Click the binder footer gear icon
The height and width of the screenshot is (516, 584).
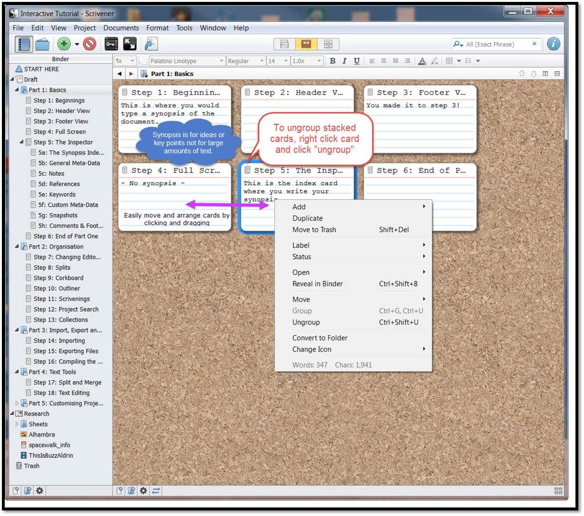coord(39,491)
